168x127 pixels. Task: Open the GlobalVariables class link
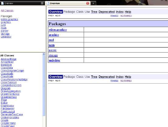tap(10, 117)
